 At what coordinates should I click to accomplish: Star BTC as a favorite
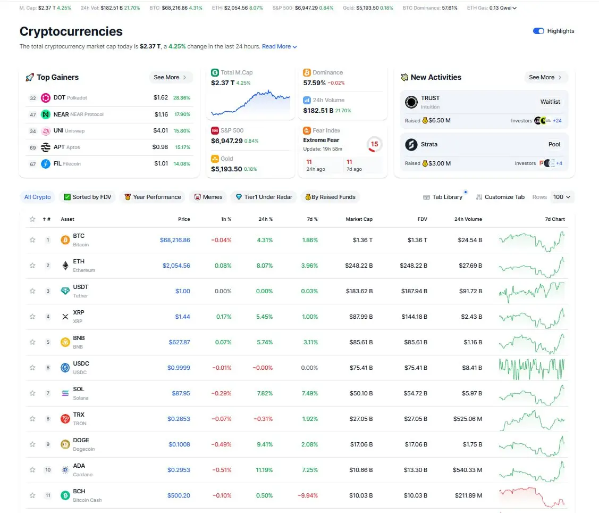pyautogui.click(x=32, y=240)
